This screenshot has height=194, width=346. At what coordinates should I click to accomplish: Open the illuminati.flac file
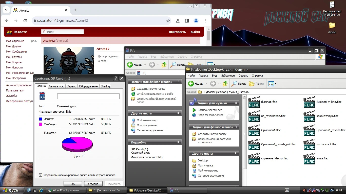point(254,102)
